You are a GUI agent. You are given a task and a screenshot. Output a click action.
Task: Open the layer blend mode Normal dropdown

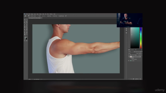tap(132, 53)
